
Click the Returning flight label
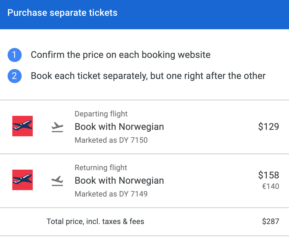pyautogui.click(x=101, y=168)
